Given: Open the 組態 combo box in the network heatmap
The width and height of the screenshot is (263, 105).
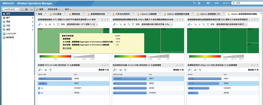Looking at the screenshot, I should click(x=157, y=24).
